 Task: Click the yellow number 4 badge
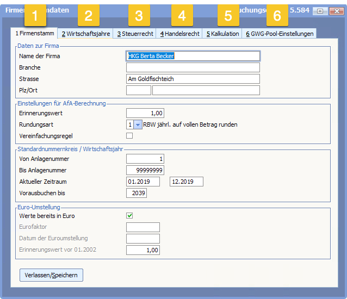coord(182,16)
